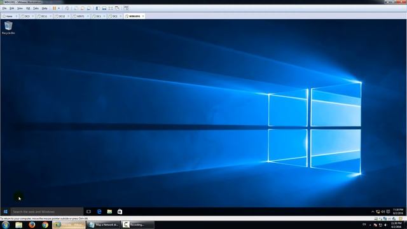Screen dimensions: 407x229
Task: Click the guest network tray icon
Action: pyautogui.click(x=378, y=212)
